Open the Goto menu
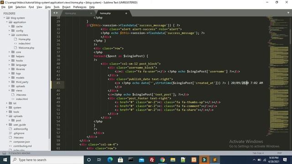Screen dimensions: 292x164 point(47,7)
